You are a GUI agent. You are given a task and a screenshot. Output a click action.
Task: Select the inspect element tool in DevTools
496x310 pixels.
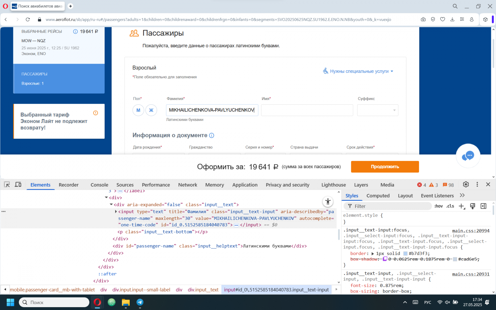pyautogui.click(x=7, y=184)
